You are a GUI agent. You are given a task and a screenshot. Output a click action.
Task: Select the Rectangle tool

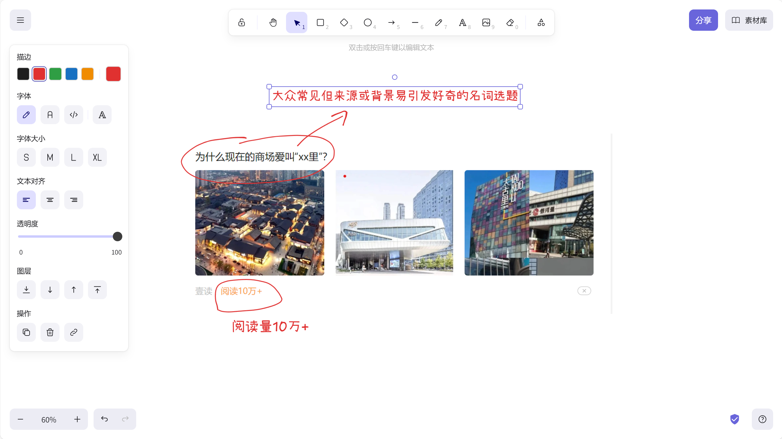pos(321,22)
